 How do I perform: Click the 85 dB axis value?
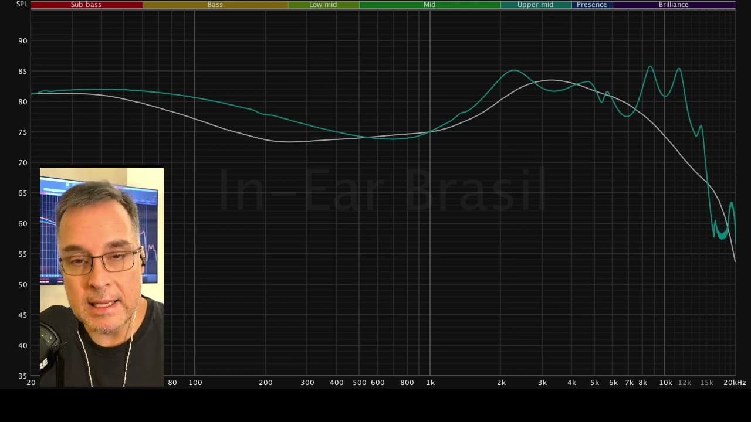click(x=22, y=72)
